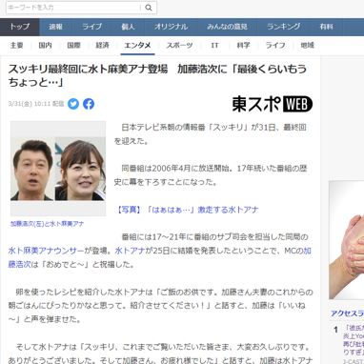Open the hands advertisement image in sidebar
This screenshot has height=364, width=364.
click(x=347, y=240)
